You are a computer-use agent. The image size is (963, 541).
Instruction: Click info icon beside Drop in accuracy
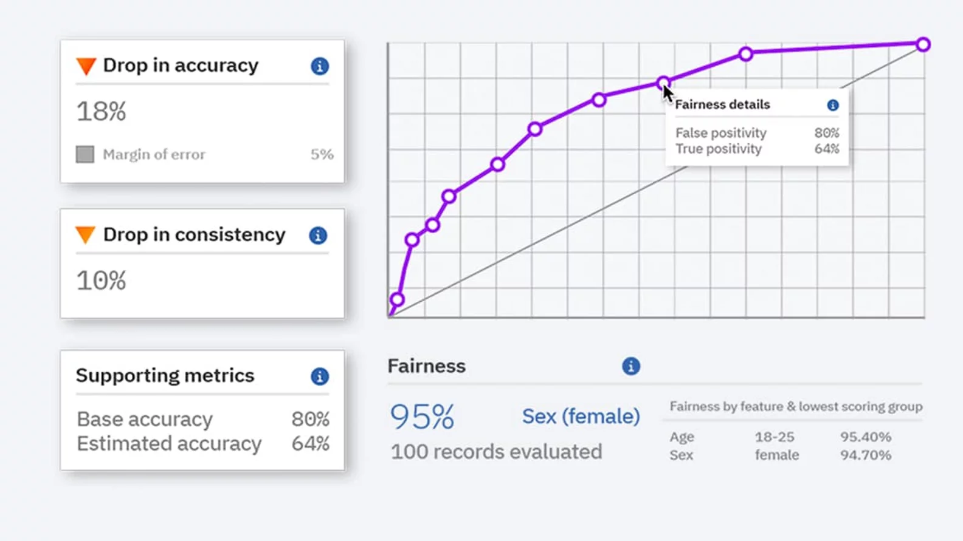click(320, 66)
